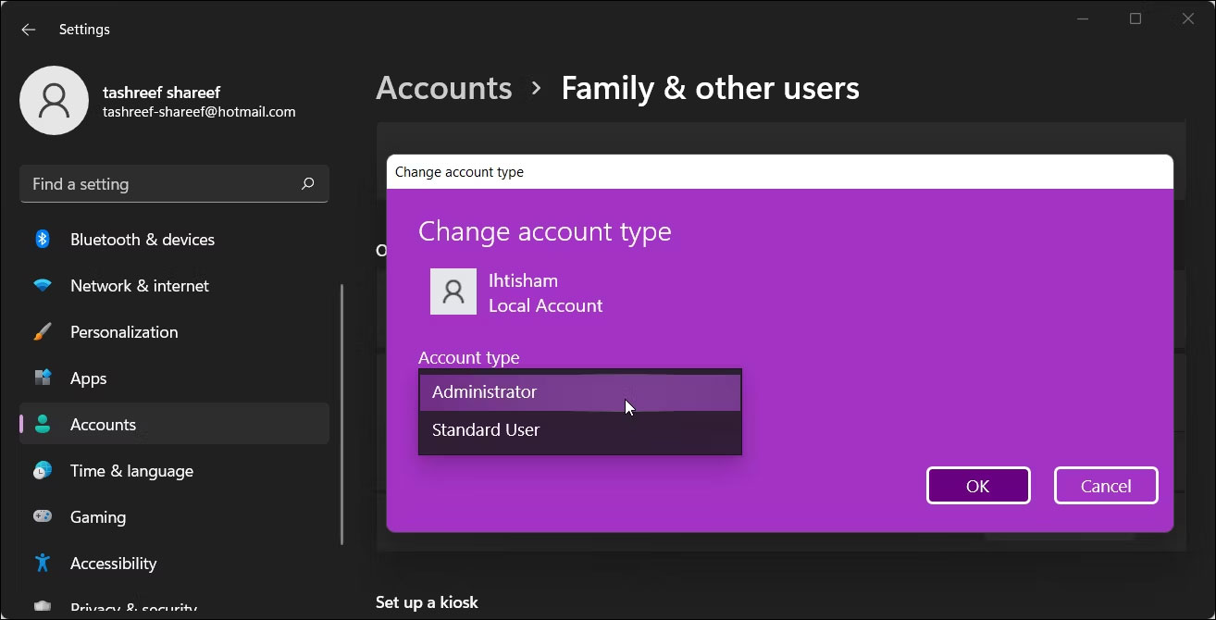
Task: Click the Family & other users heading
Action: 710,88
